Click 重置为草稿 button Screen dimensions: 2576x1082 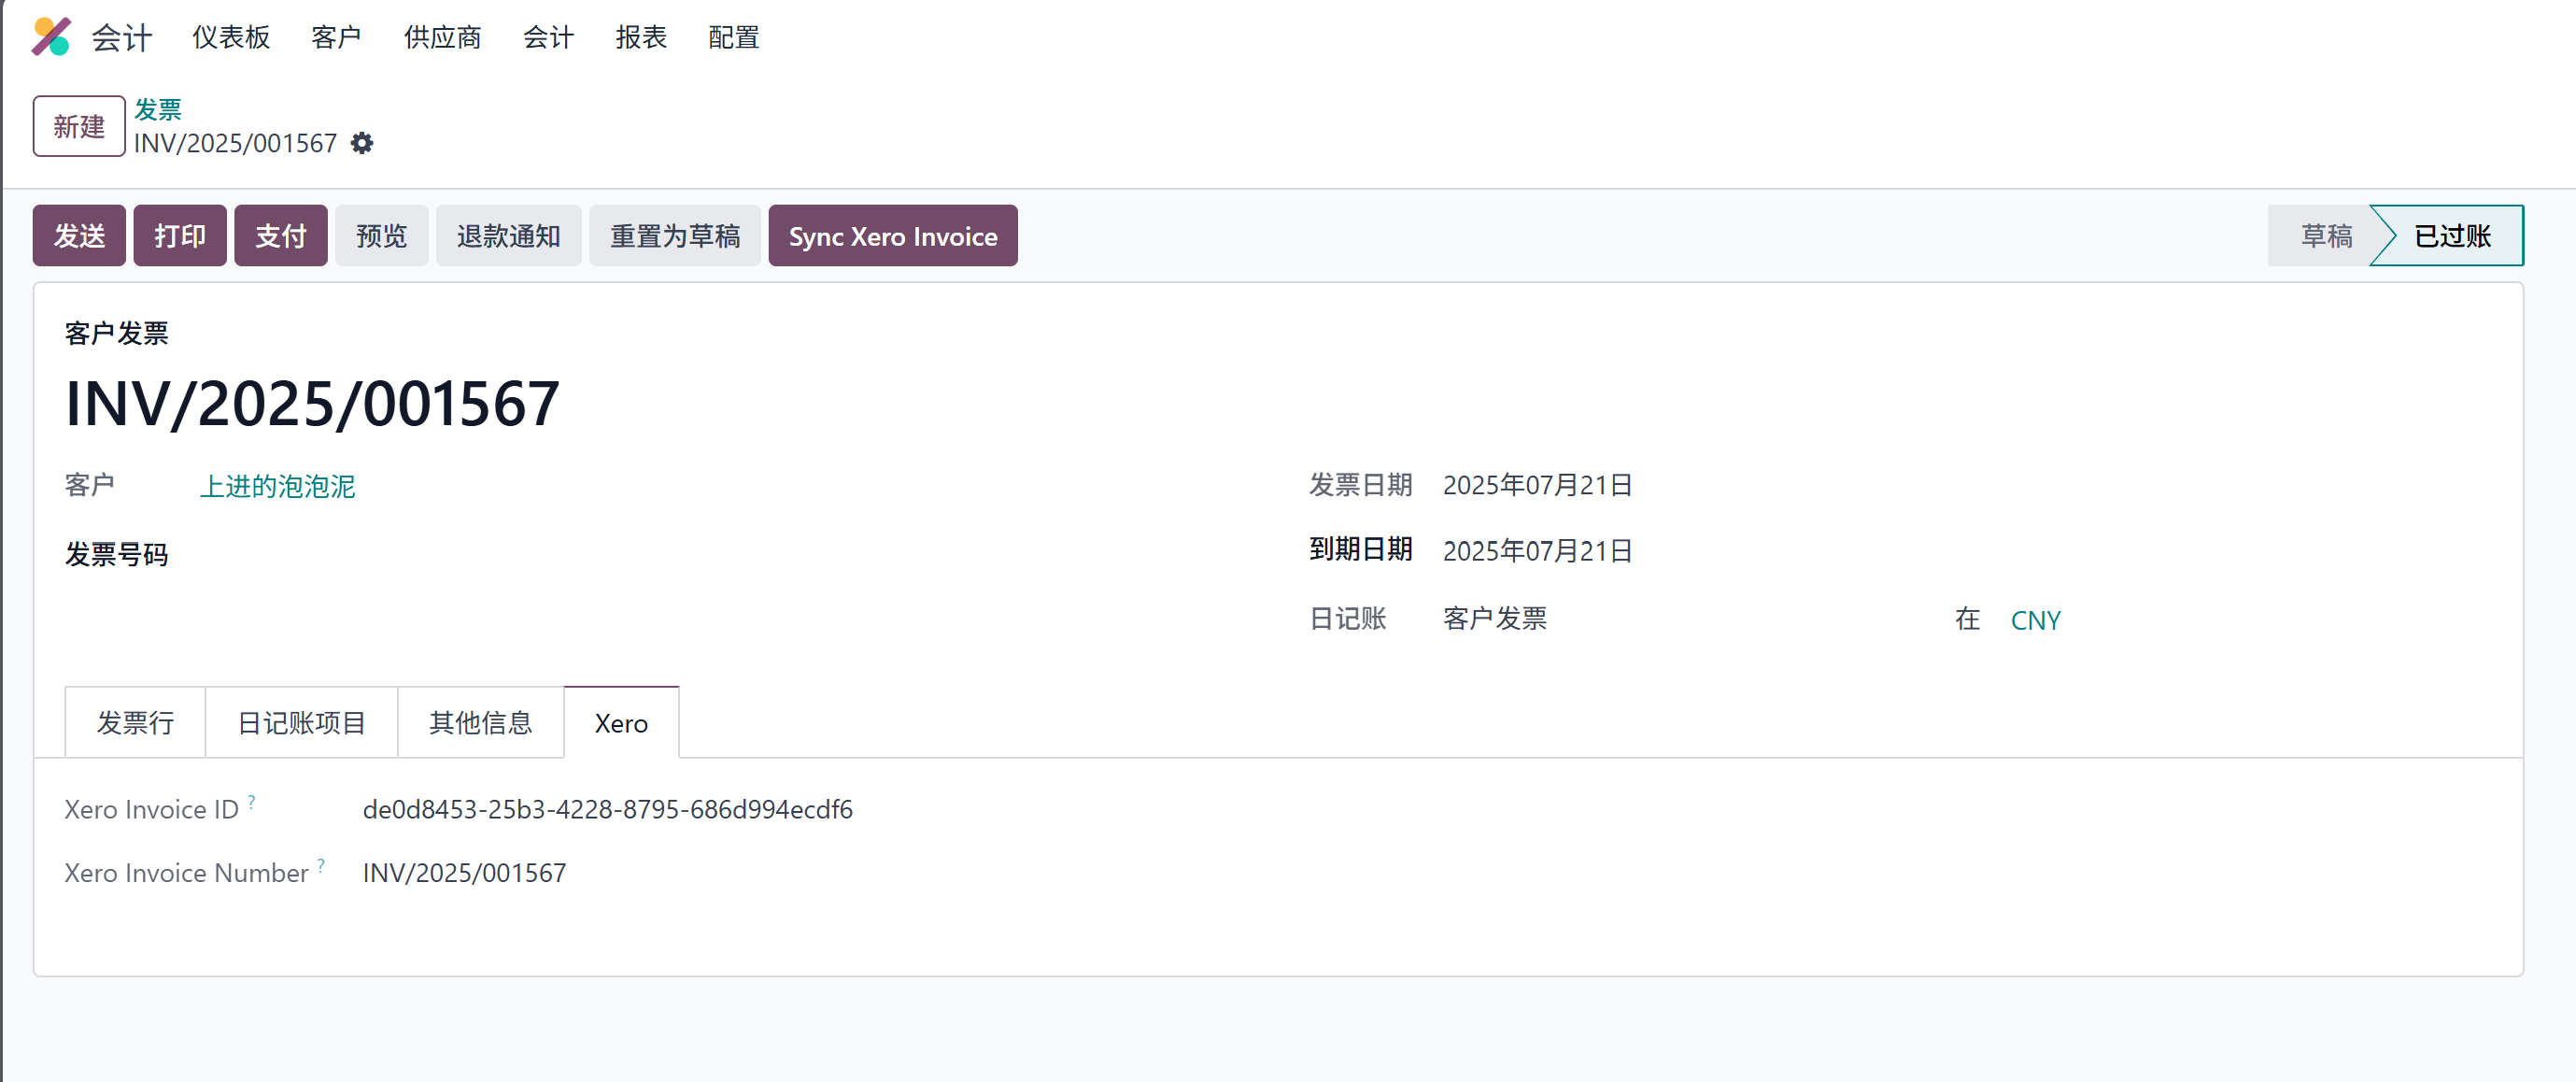click(675, 236)
